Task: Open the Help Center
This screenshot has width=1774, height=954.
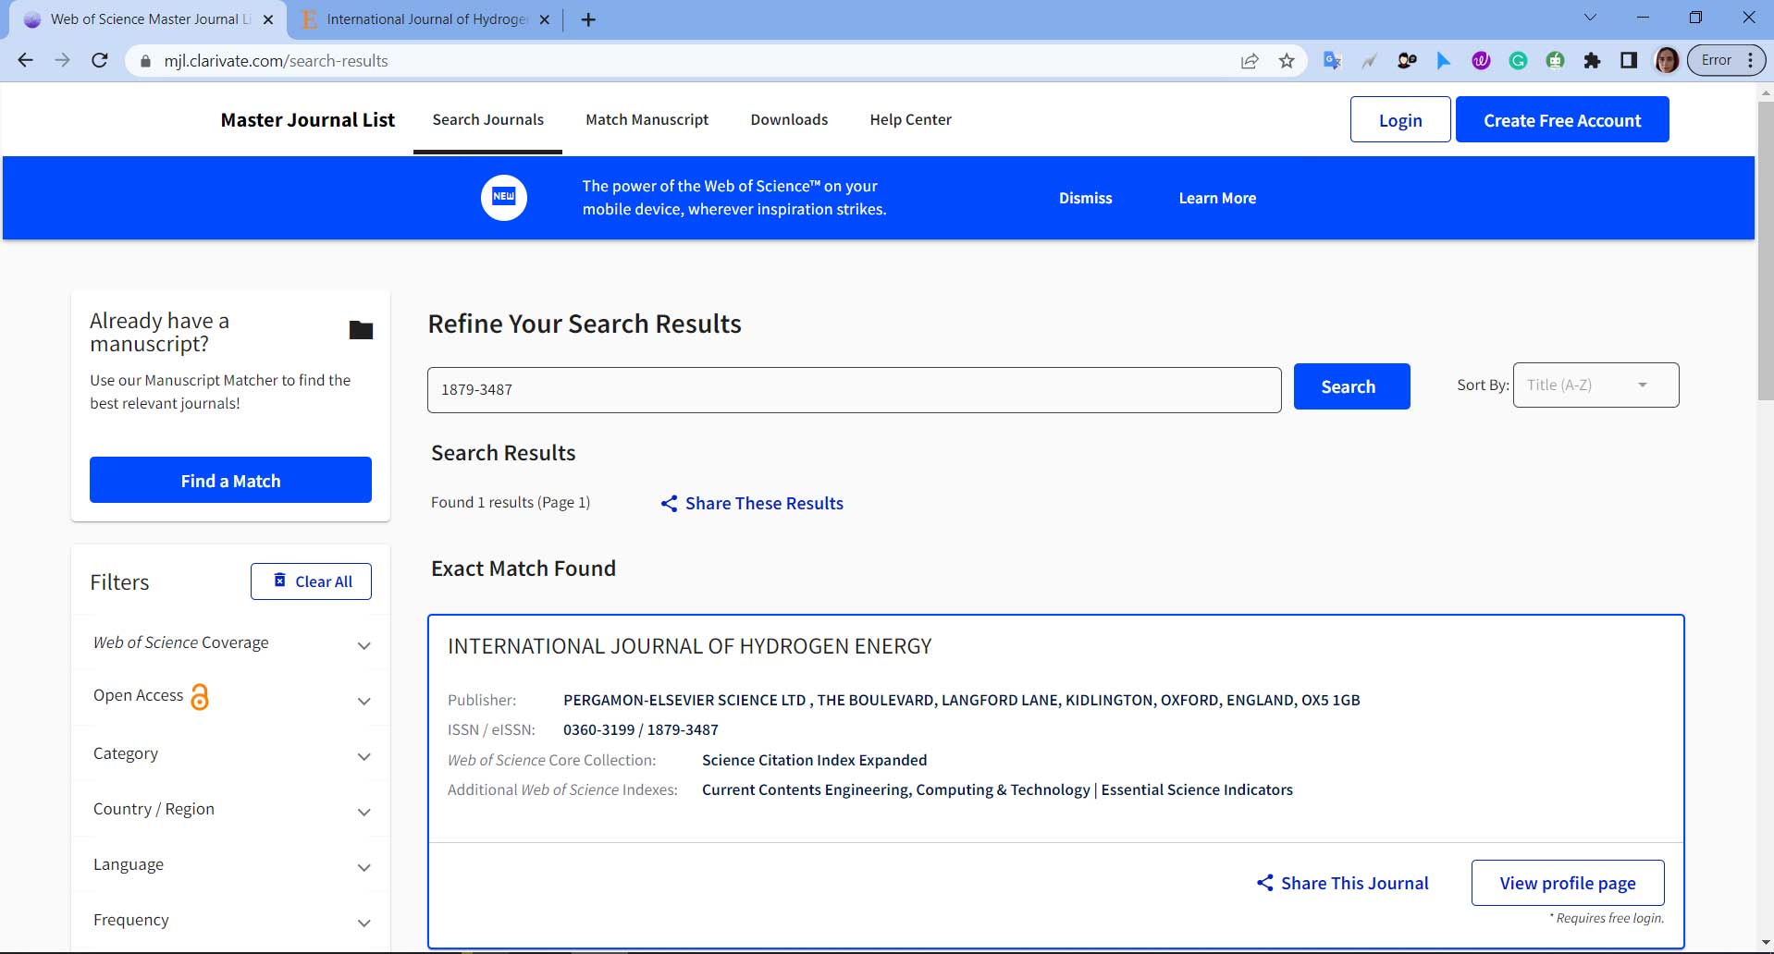Action: (910, 119)
